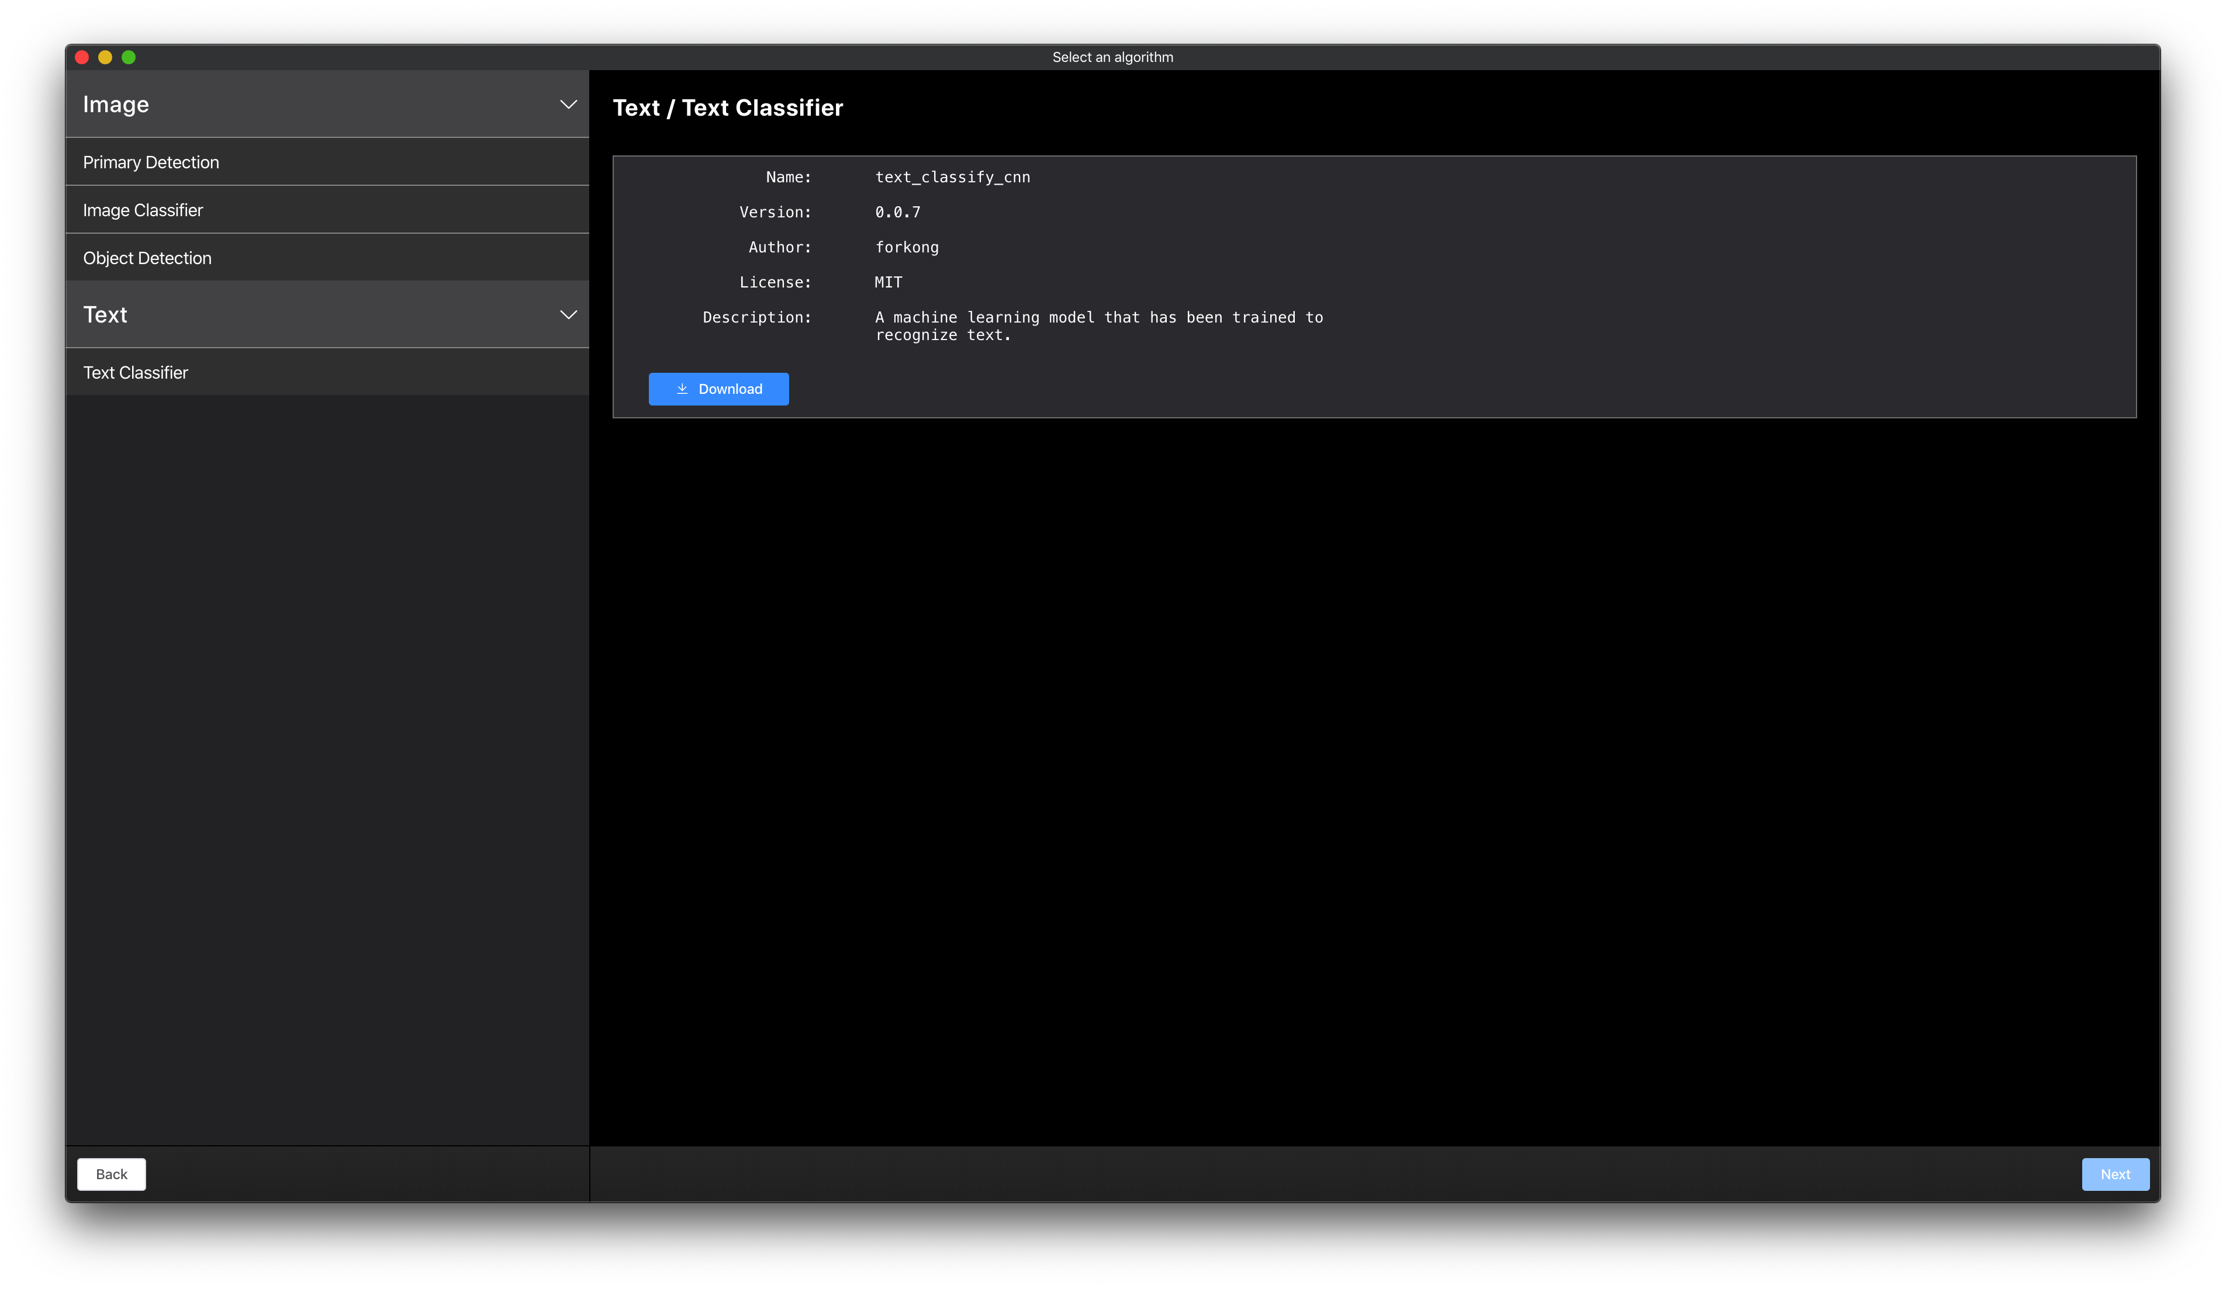Click the Back button
The image size is (2226, 1289).
pyautogui.click(x=111, y=1174)
